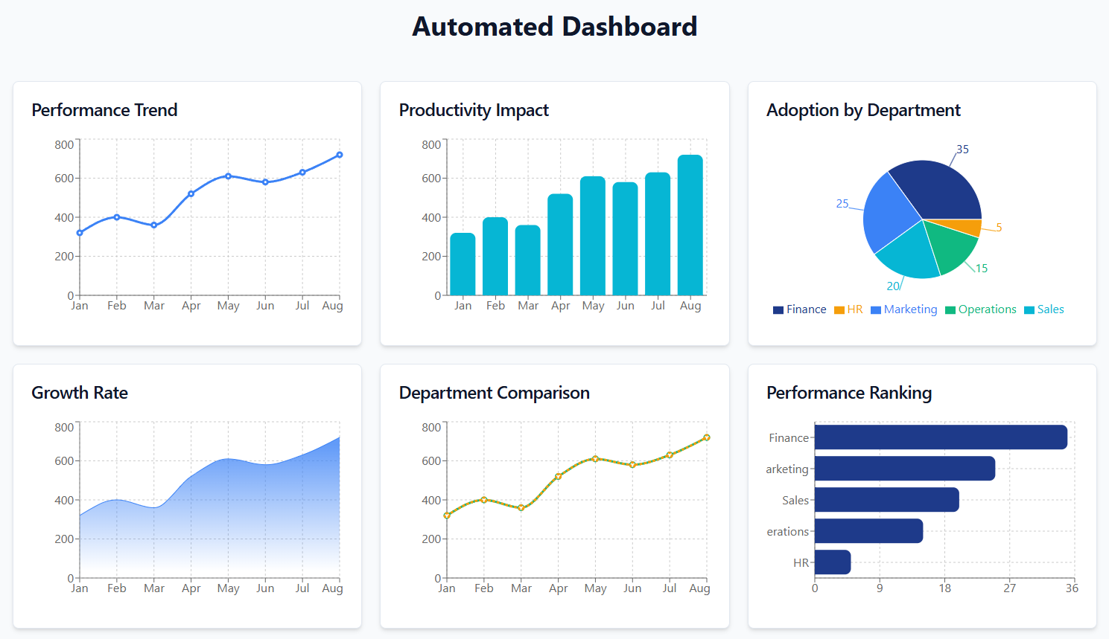Click the Growth Rate card title

point(80,393)
